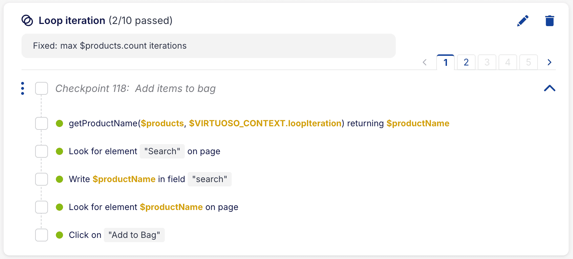Click the loop iteration icon
573x259 pixels.
click(x=27, y=21)
